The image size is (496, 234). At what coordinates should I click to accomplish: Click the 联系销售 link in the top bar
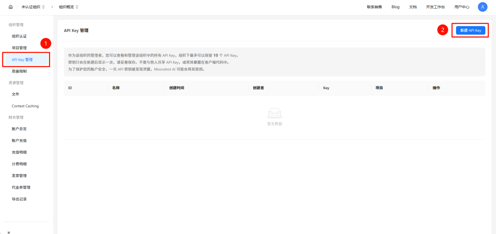coord(374,7)
